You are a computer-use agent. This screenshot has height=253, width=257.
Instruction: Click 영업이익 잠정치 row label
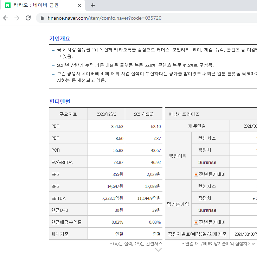(x=205, y=150)
